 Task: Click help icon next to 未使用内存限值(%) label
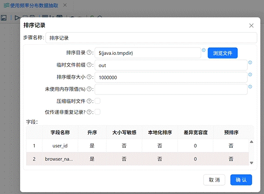[89, 89]
